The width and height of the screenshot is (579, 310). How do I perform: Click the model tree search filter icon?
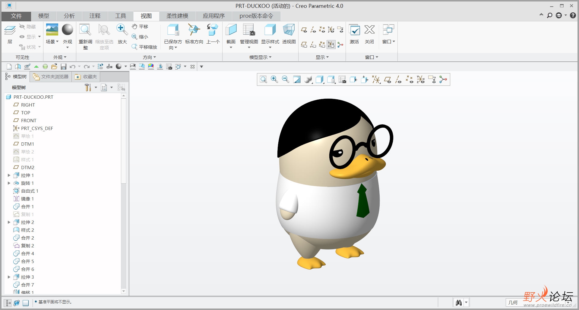pyautogui.click(x=121, y=88)
